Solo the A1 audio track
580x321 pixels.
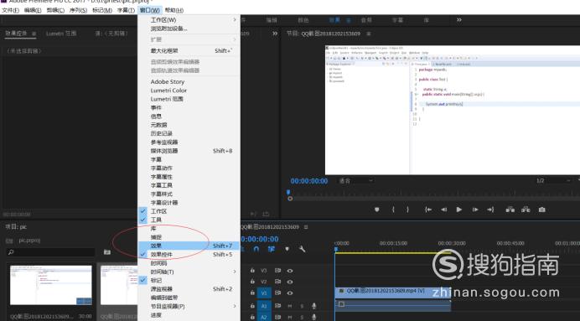click(302, 306)
